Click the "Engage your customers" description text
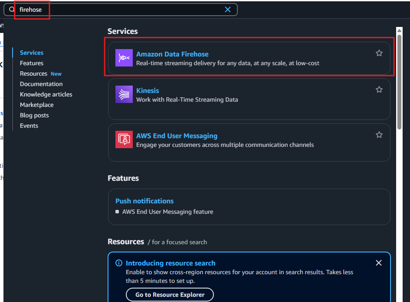Image resolution: width=410 pixels, height=302 pixels. click(225, 145)
